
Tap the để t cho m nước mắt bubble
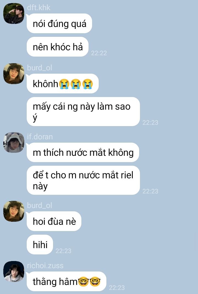83,180
